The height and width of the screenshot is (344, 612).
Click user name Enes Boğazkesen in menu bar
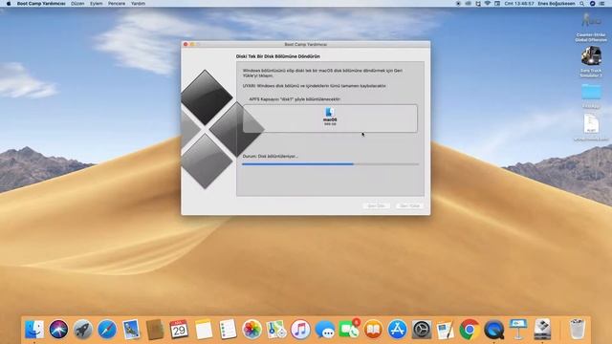coord(557,3)
